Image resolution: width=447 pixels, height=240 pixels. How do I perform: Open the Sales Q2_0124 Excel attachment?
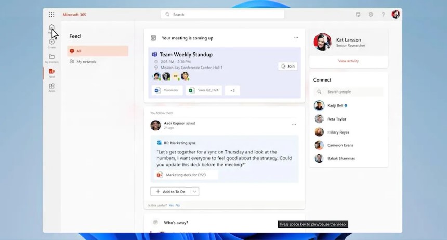pyautogui.click(x=204, y=90)
